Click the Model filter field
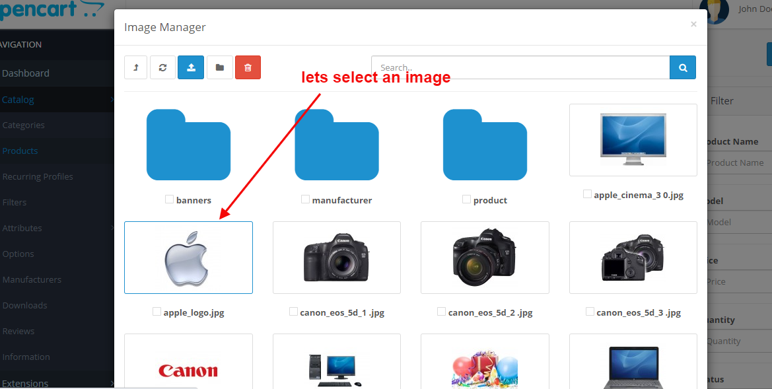772x389 pixels. coord(740,222)
